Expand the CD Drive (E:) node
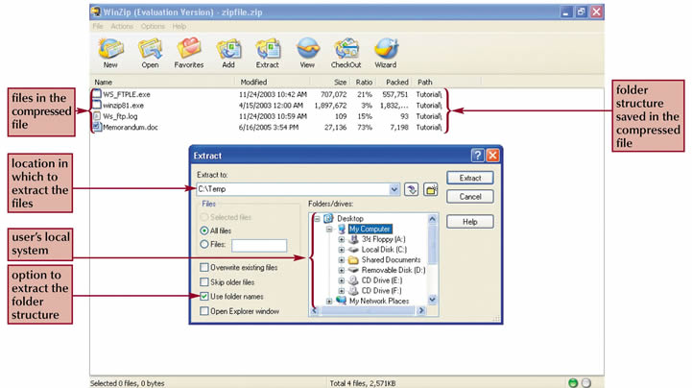Image resolution: width=692 pixels, height=388 pixels. [x=341, y=280]
